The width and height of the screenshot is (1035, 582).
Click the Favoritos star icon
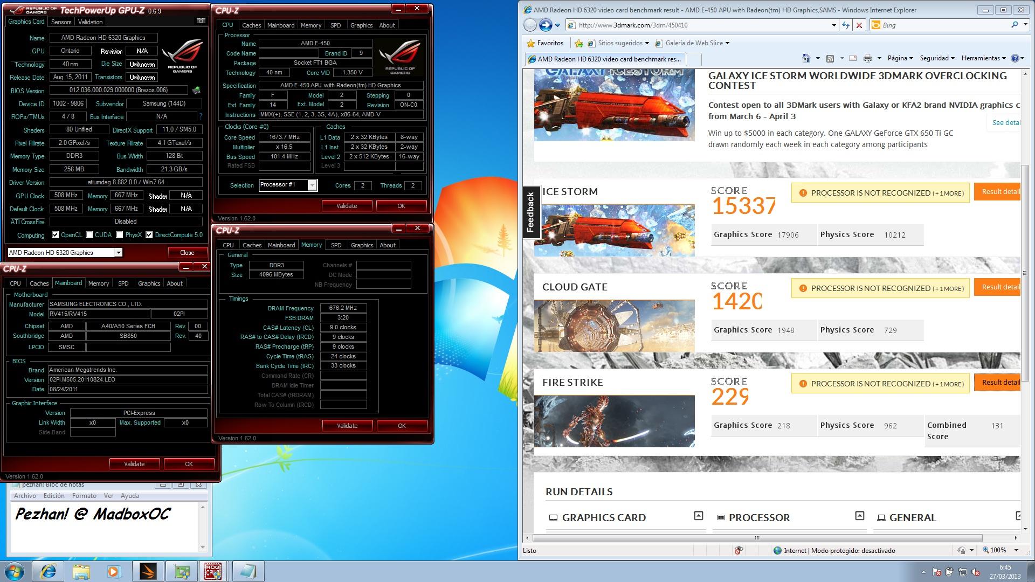click(x=531, y=43)
